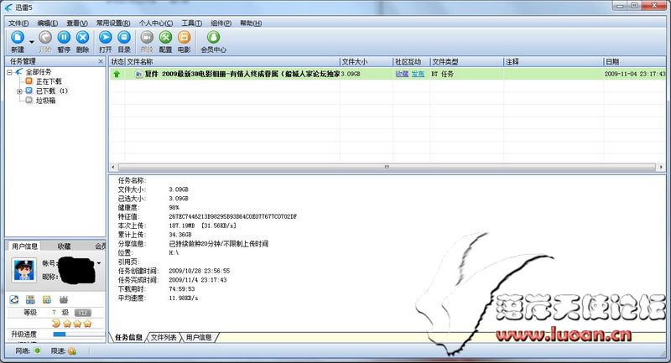Open the dropdown arrow beside 新建

32,42
